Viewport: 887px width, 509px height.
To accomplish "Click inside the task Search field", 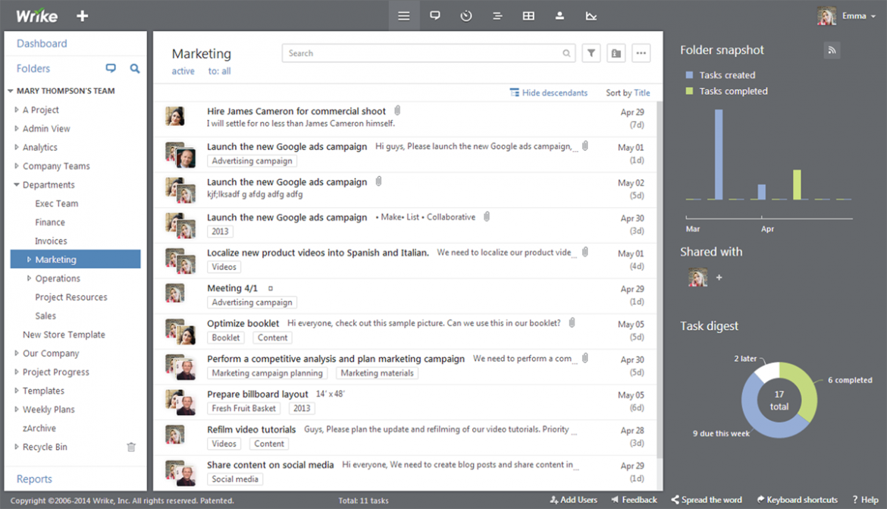I will coord(425,53).
